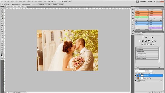Add a Color Balance adjustment

146,41
